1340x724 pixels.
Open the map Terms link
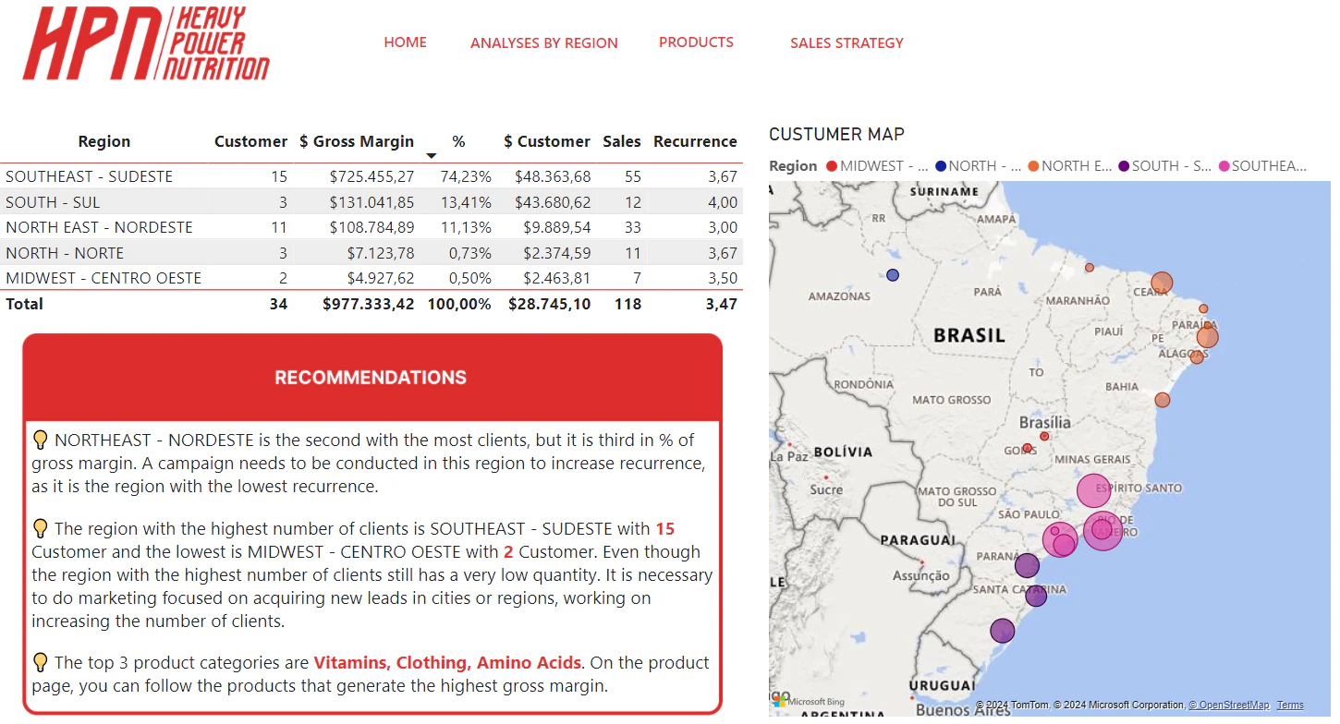pyautogui.click(x=1290, y=705)
